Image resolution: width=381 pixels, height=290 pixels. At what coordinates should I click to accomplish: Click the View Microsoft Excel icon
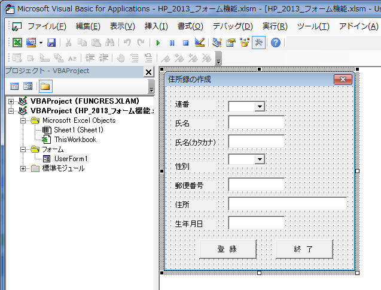click(17, 43)
